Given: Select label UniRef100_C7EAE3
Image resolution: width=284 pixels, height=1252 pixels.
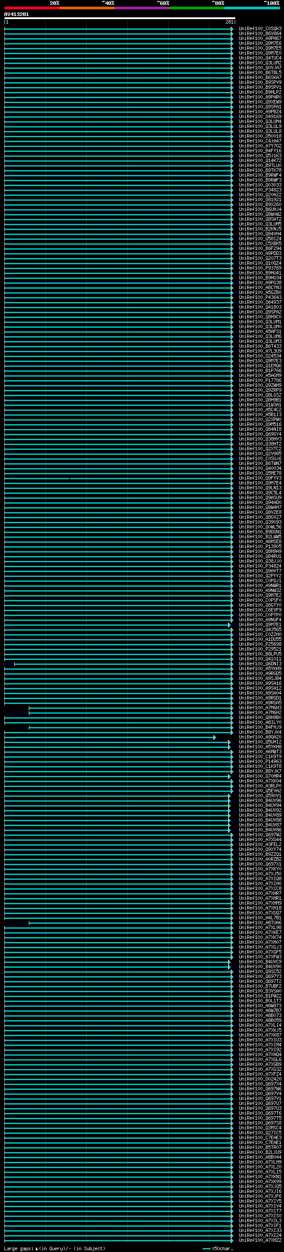Looking at the screenshot, I should [260, 1137].
